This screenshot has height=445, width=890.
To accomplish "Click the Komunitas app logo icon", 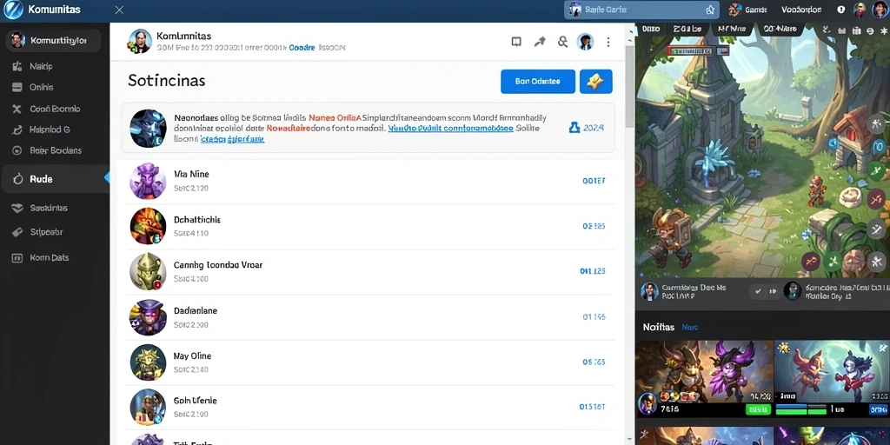I will (x=12, y=10).
